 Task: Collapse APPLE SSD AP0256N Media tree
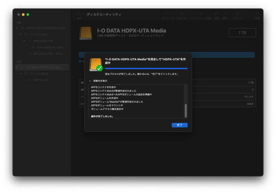pos(17,28)
